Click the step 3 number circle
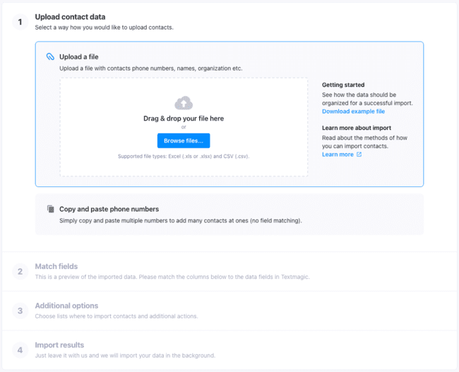The width and height of the screenshot is (459, 372). pyautogui.click(x=20, y=311)
